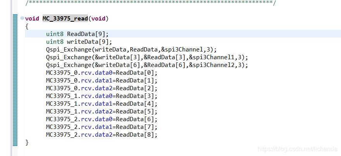This screenshot has height=156, width=341.
Task: Click Qspi_Exchange call using spi3Channel,3
Action: coord(131,50)
